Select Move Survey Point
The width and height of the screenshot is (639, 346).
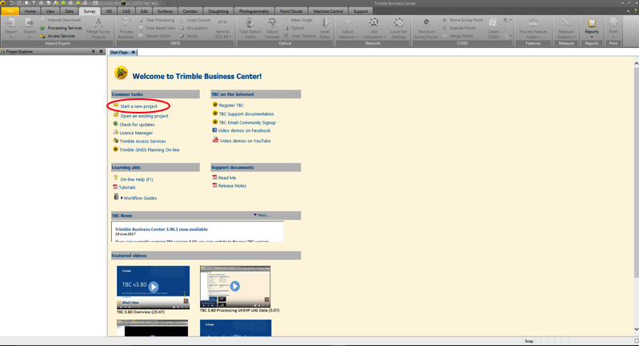pos(462,20)
